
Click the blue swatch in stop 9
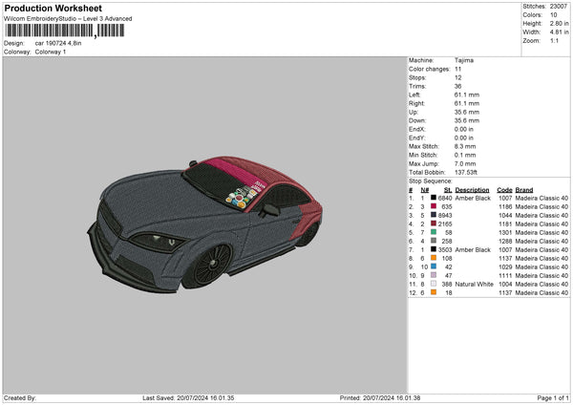coord(435,266)
